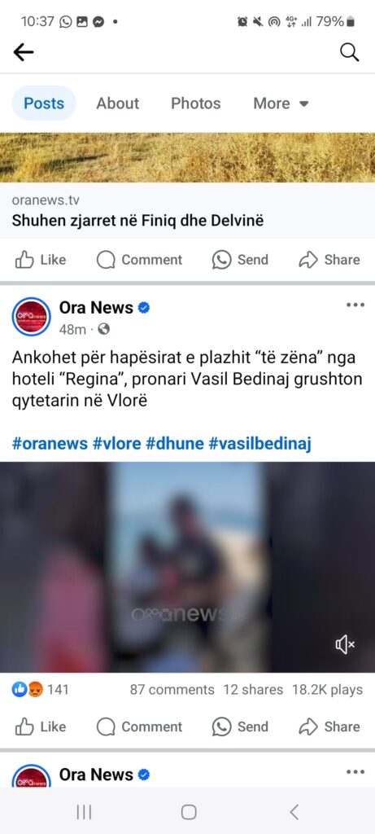375x834 pixels.
Task: Comment on the hotel Regina video post
Action: click(139, 726)
